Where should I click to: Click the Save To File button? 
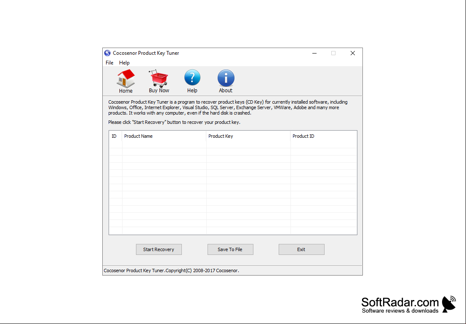[230, 249]
